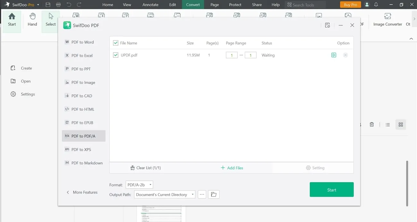Select the PDF to Markdown option

(83, 163)
